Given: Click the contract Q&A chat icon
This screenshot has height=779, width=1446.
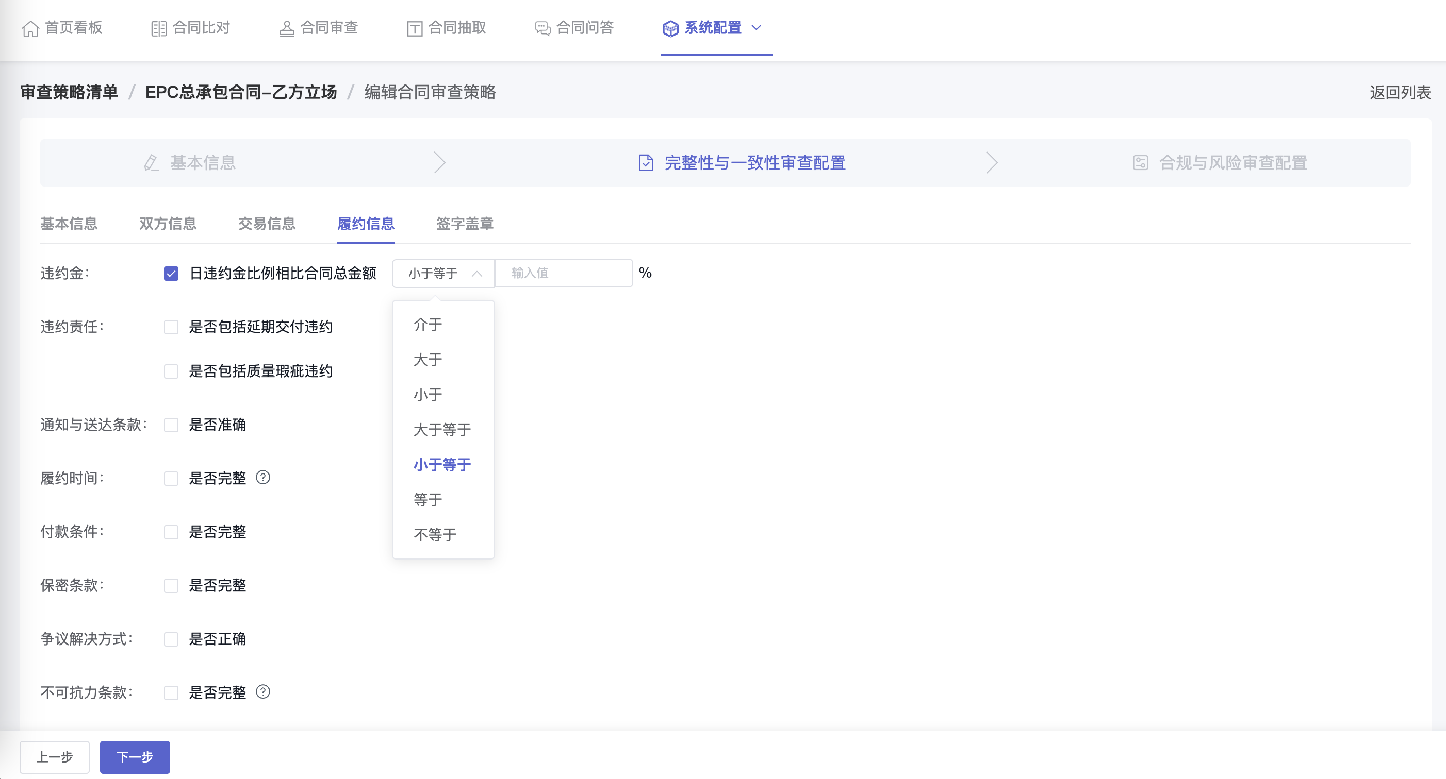Looking at the screenshot, I should (x=543, y=28).
